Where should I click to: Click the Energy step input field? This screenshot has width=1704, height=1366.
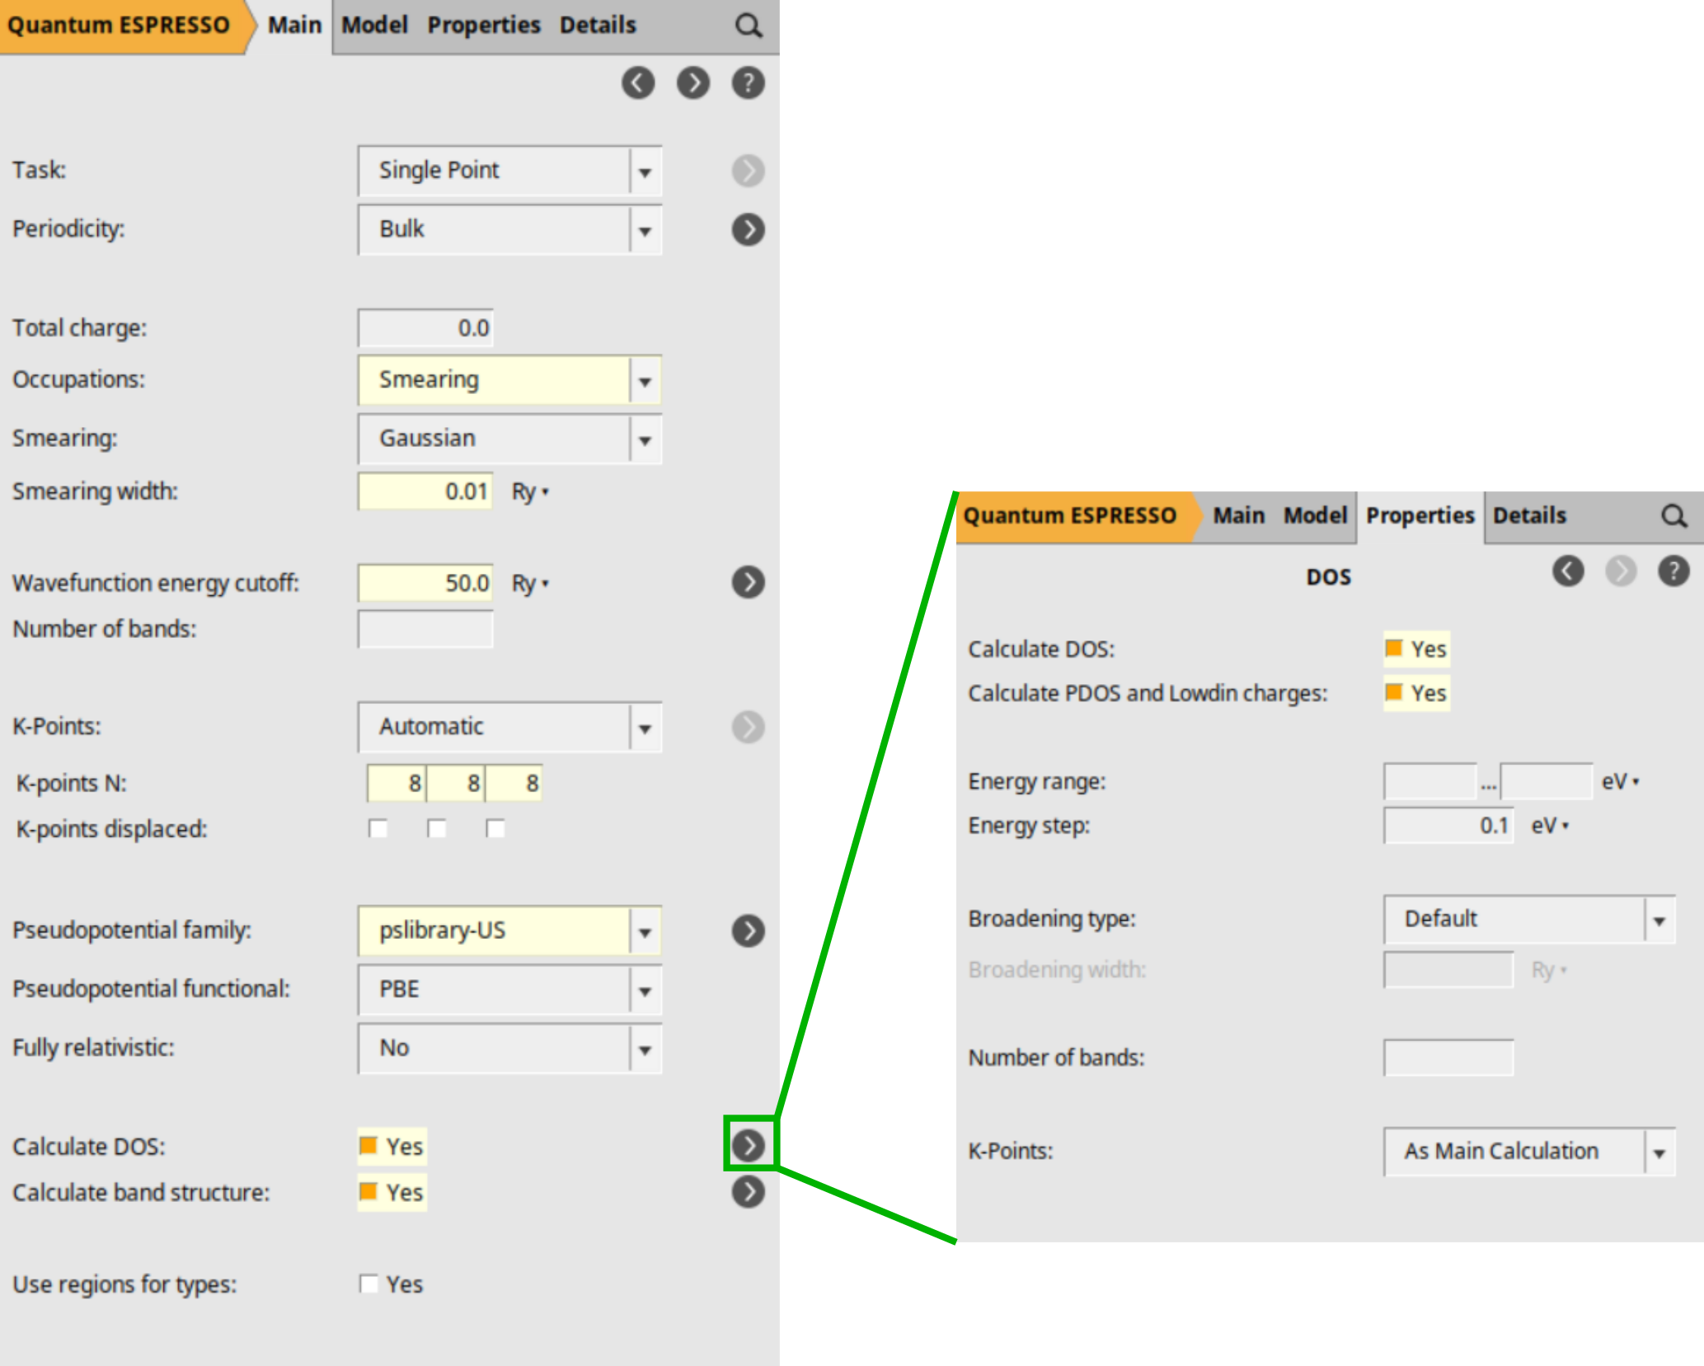click(x=1448, y=825)
